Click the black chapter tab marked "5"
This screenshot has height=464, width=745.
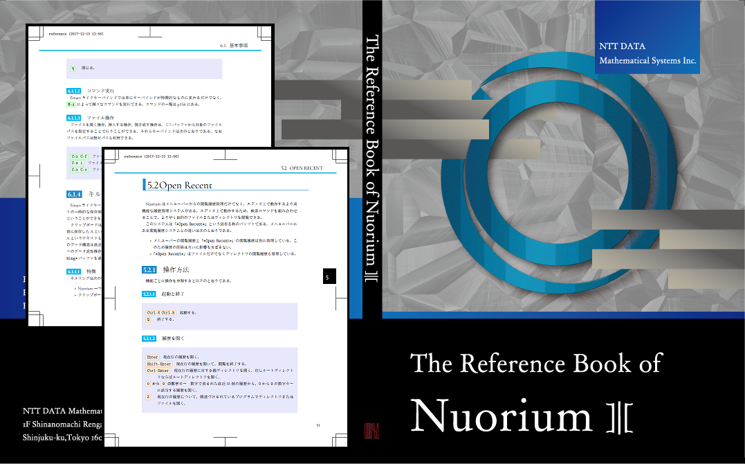tap(329, 276)
